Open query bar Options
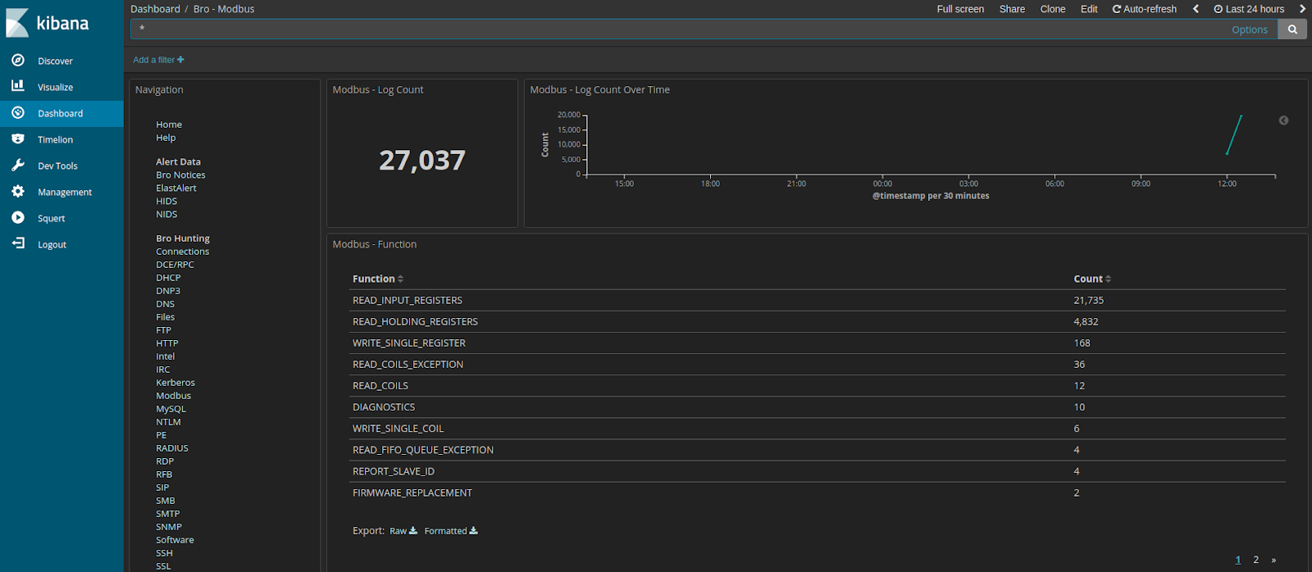The height and width of the screenshot is (572, 1312). coord(1250,30)
